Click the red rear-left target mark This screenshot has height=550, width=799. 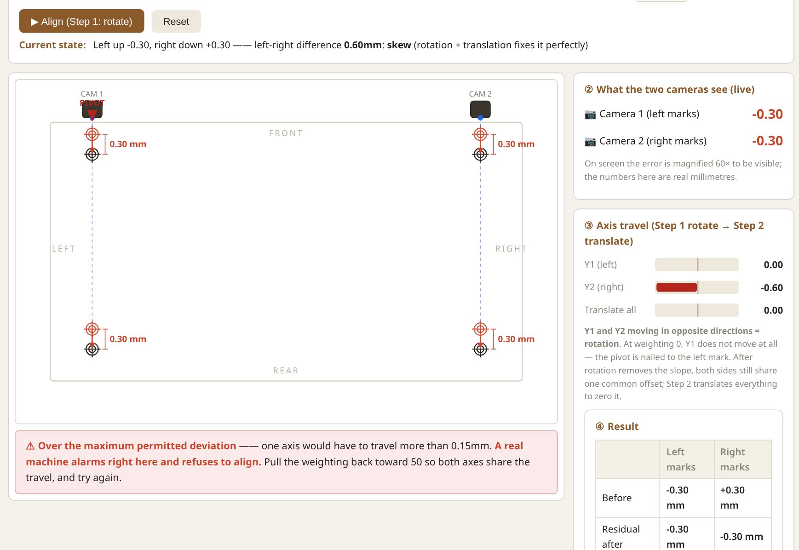coord(92,329)
